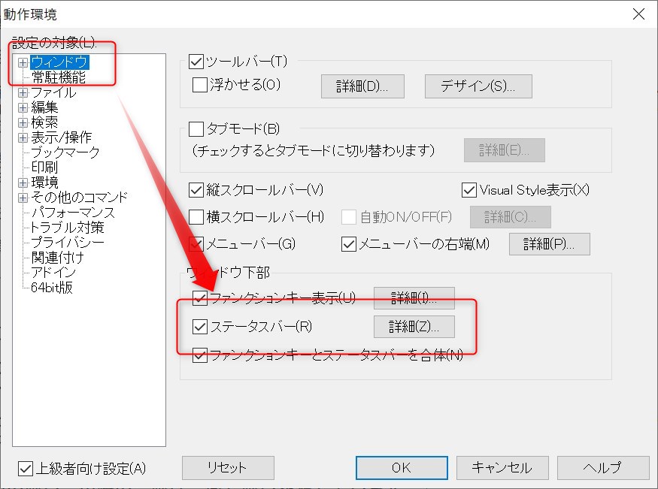Select ファイル in the settings tree
Viewport: 658px width, 489px height.
click(53, 92)
